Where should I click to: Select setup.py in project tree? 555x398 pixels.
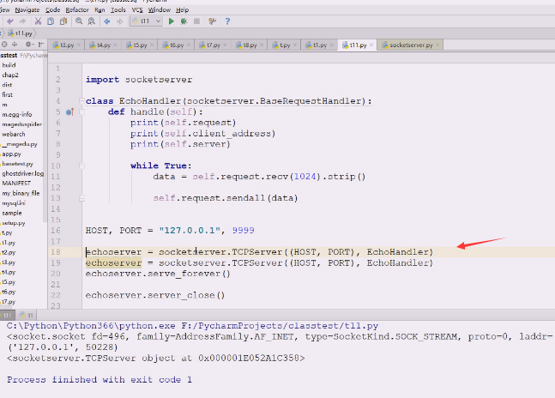pos(14,223)
